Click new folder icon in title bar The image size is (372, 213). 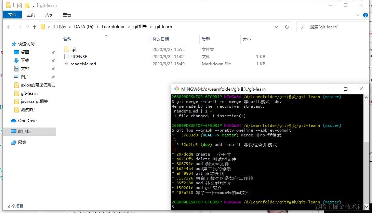tap(27, 5)
